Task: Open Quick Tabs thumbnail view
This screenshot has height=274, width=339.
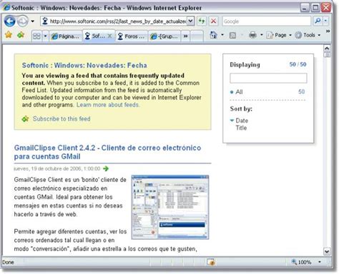Action: 36,36
